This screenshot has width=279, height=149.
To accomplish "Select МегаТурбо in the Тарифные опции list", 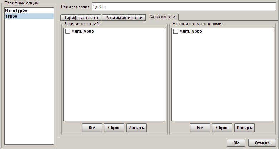I will (16, 11).
